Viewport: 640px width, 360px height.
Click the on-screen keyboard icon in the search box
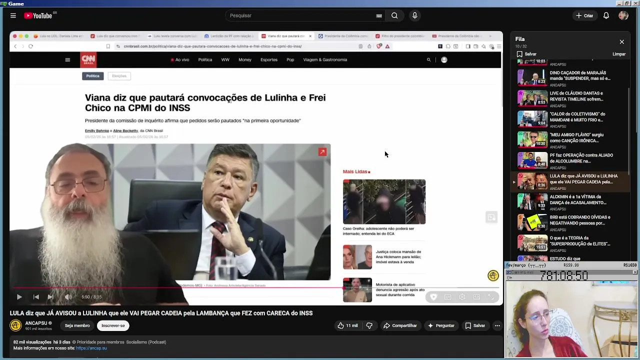(x=379, y=15)
